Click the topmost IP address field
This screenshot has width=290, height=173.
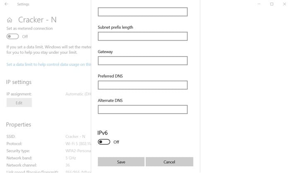[143, 12]
